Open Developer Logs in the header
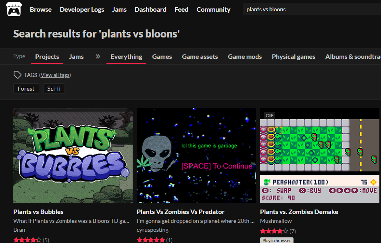 tap(82, 9)
